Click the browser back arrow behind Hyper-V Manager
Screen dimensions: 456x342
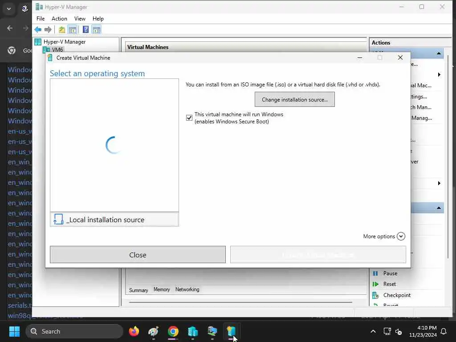click(10, 28)
